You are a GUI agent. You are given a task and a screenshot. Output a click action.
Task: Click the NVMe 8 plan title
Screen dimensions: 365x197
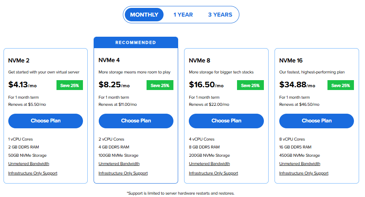[x=199, y=60]
